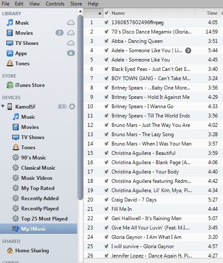Uncheck 70's Disco Dance Megamix track
The image size is (223, 263).
[x=106, y=31]
